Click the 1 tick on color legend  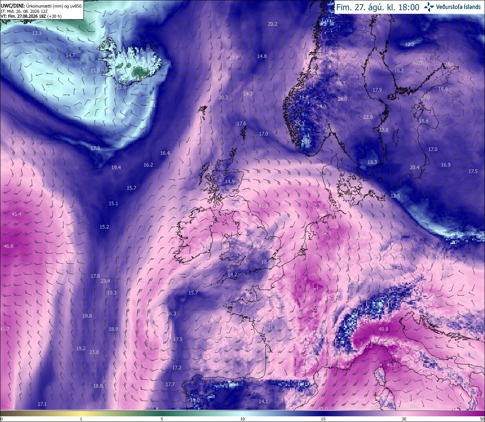[81, 419]
